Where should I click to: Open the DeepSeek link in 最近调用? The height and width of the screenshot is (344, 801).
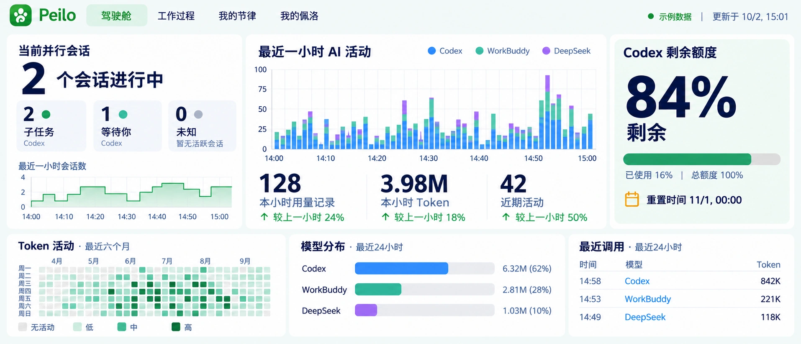[x=645, y=317]
